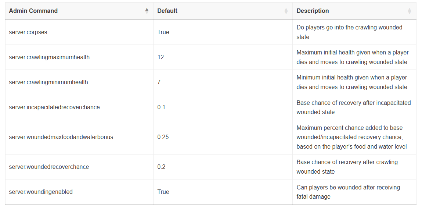Image resolution: width=422 pixels, height=206 pixels.
Task: Click the default value 0.1
Action: [x=161, y=107]
